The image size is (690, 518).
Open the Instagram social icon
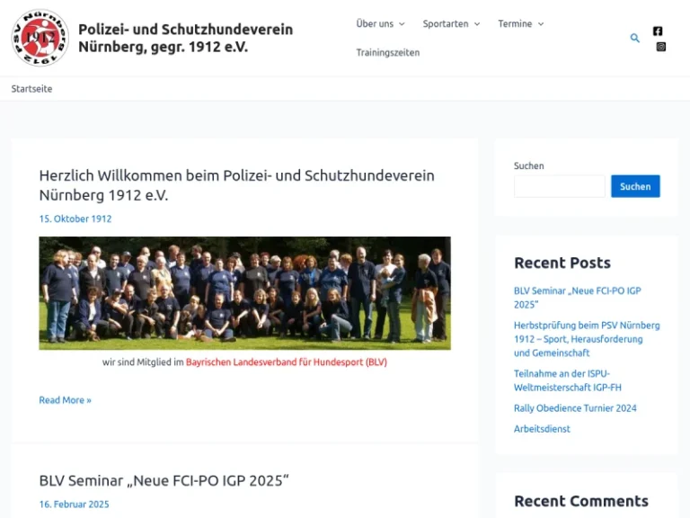coord(661,47)
